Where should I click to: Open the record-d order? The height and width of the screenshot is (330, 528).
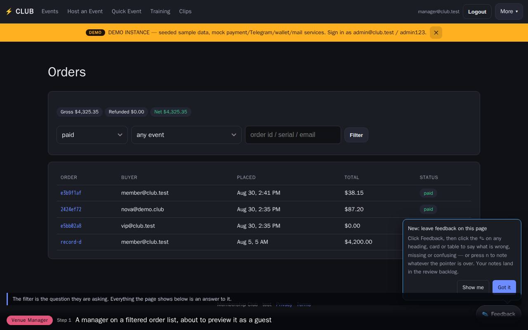point(71,242)
